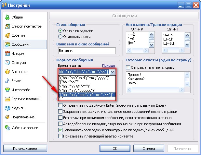This screenshot has height=155, width=201.
Task: Click the Звуки music note icon
Action: 7,81
